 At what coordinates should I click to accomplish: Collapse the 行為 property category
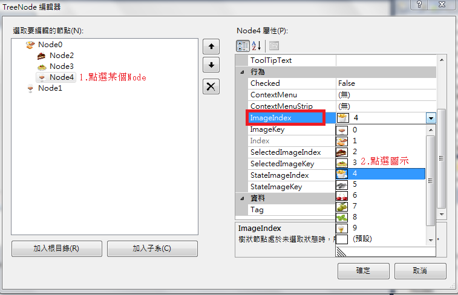tap(242, 72)
